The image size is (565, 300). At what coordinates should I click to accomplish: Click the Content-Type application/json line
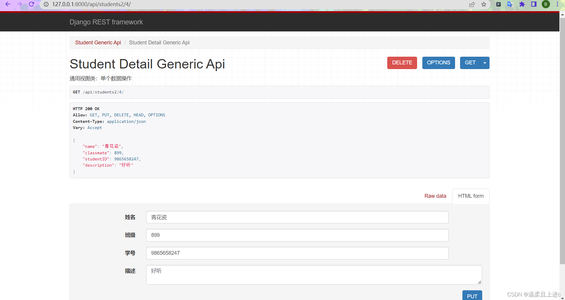point(109,121)
